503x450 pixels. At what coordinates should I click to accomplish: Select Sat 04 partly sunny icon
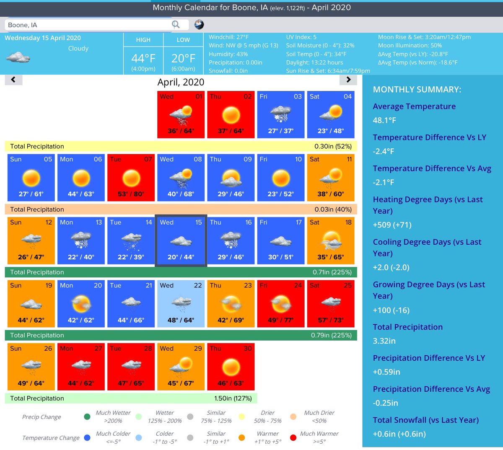coord(331,113)
